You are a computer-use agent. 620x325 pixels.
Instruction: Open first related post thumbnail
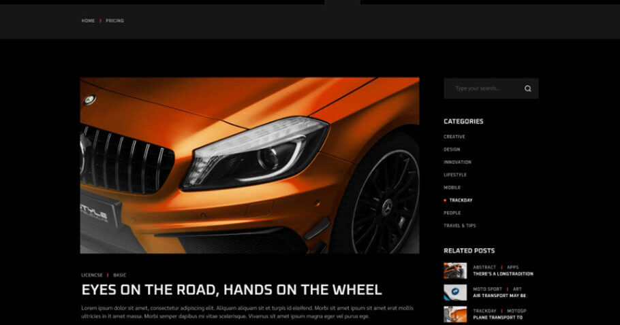pyautogui.click(x=455, y=271)
